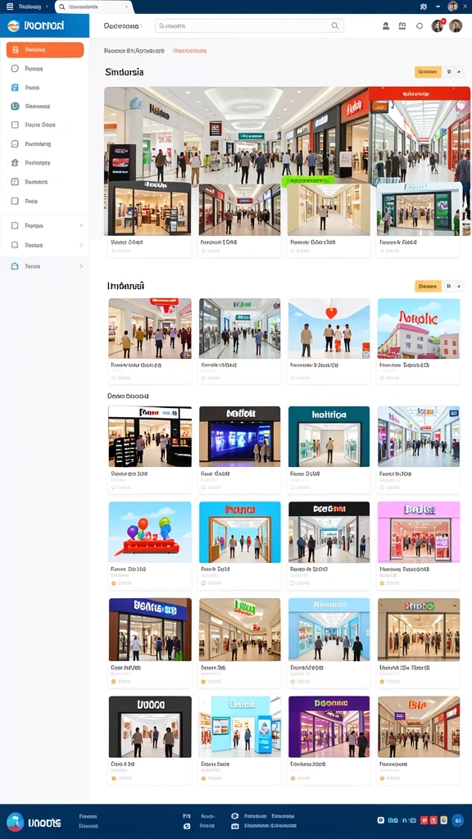Open the dropdown arrow in the top browser bar
The width and height of the screenshot is (472, 839).
click(x=438, y=7)
